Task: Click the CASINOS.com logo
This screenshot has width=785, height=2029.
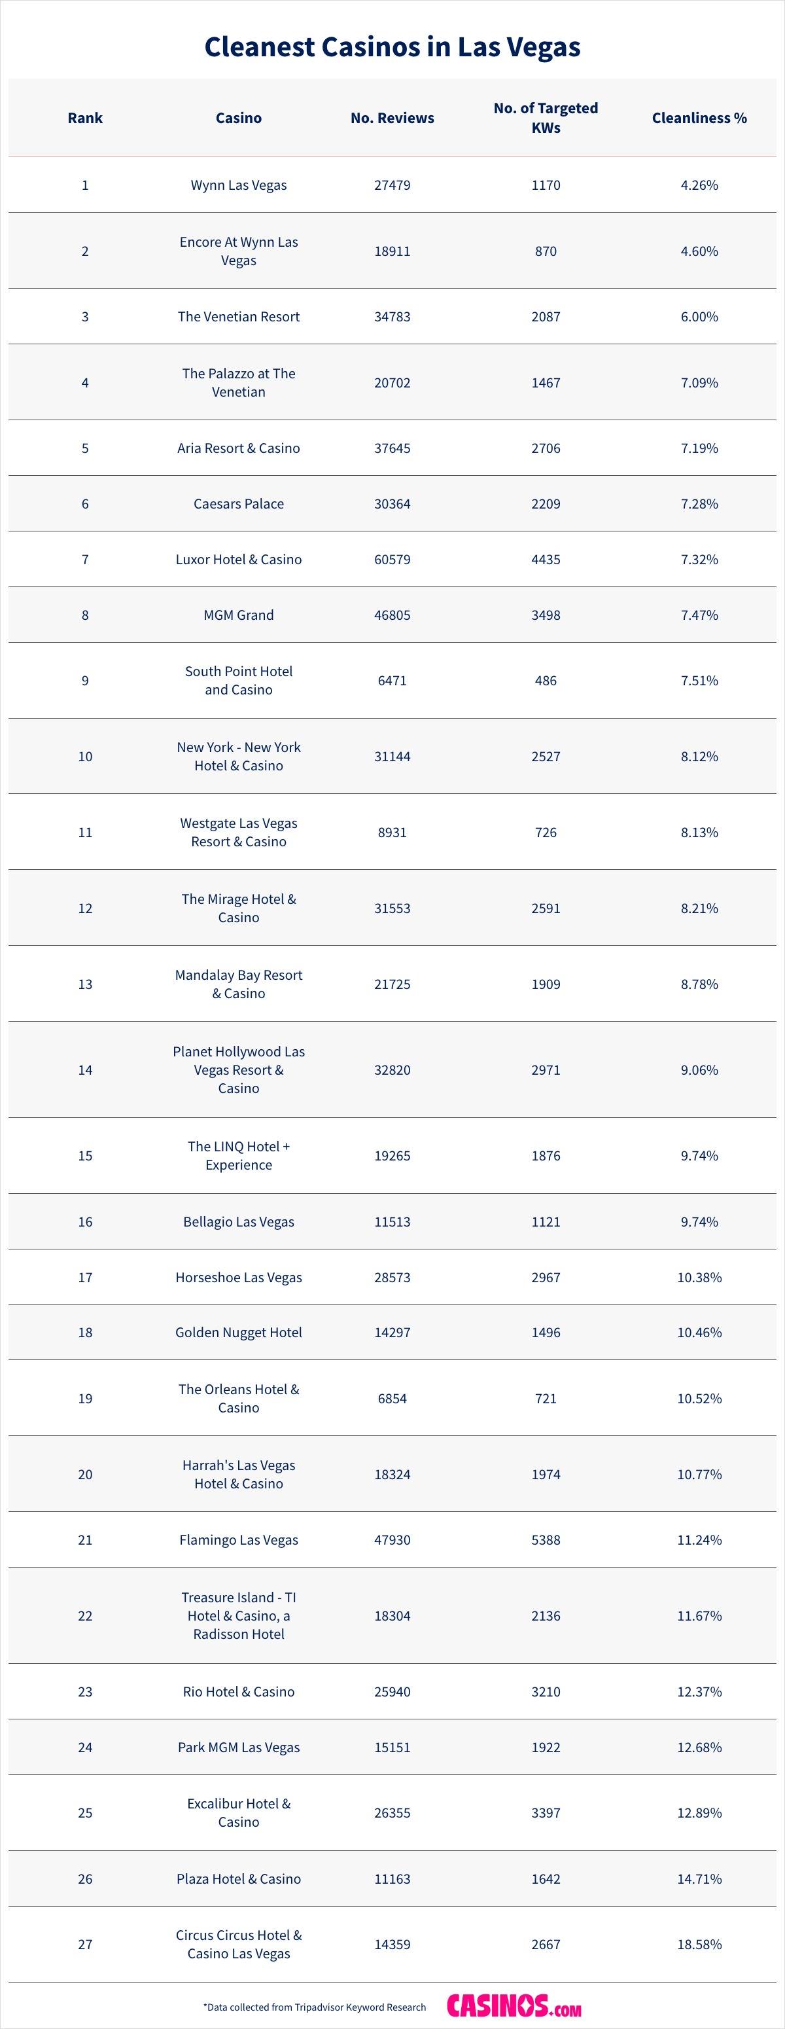Action: coord(514,2006)
